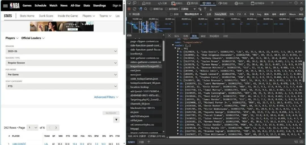Screen dimensions: 306x145
Task: Select the JS request type filter
Action: tap(245, 14)
